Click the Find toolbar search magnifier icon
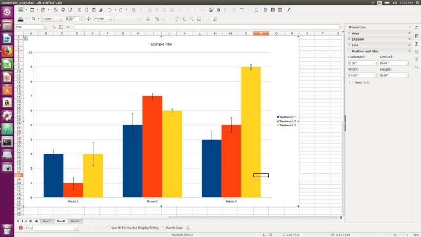The width and height of the screenshot is (421, 237). 188,228
